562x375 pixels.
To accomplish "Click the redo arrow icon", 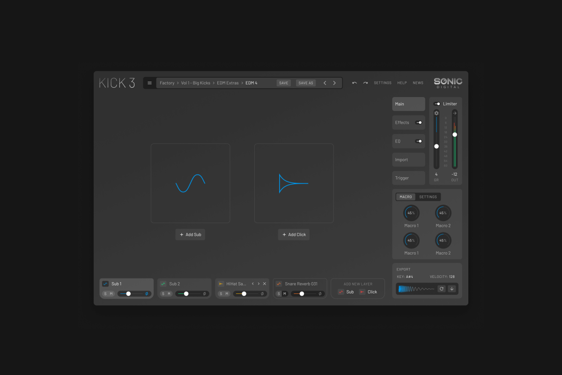I will tap(365, 83).
